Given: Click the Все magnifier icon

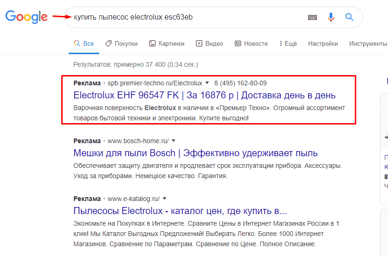Looking at the screenshot, I should pyautogui.click(x=77, y=43).
